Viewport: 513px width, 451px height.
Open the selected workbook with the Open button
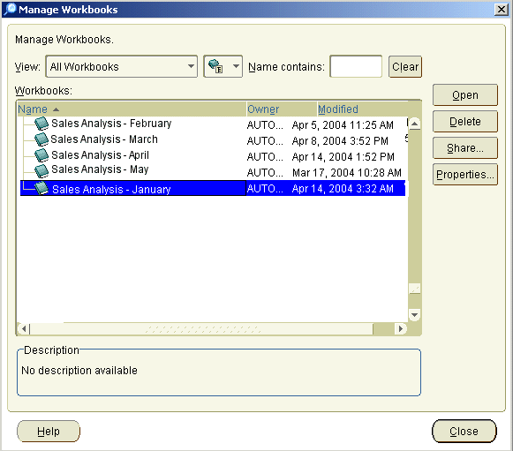(465, 95)
